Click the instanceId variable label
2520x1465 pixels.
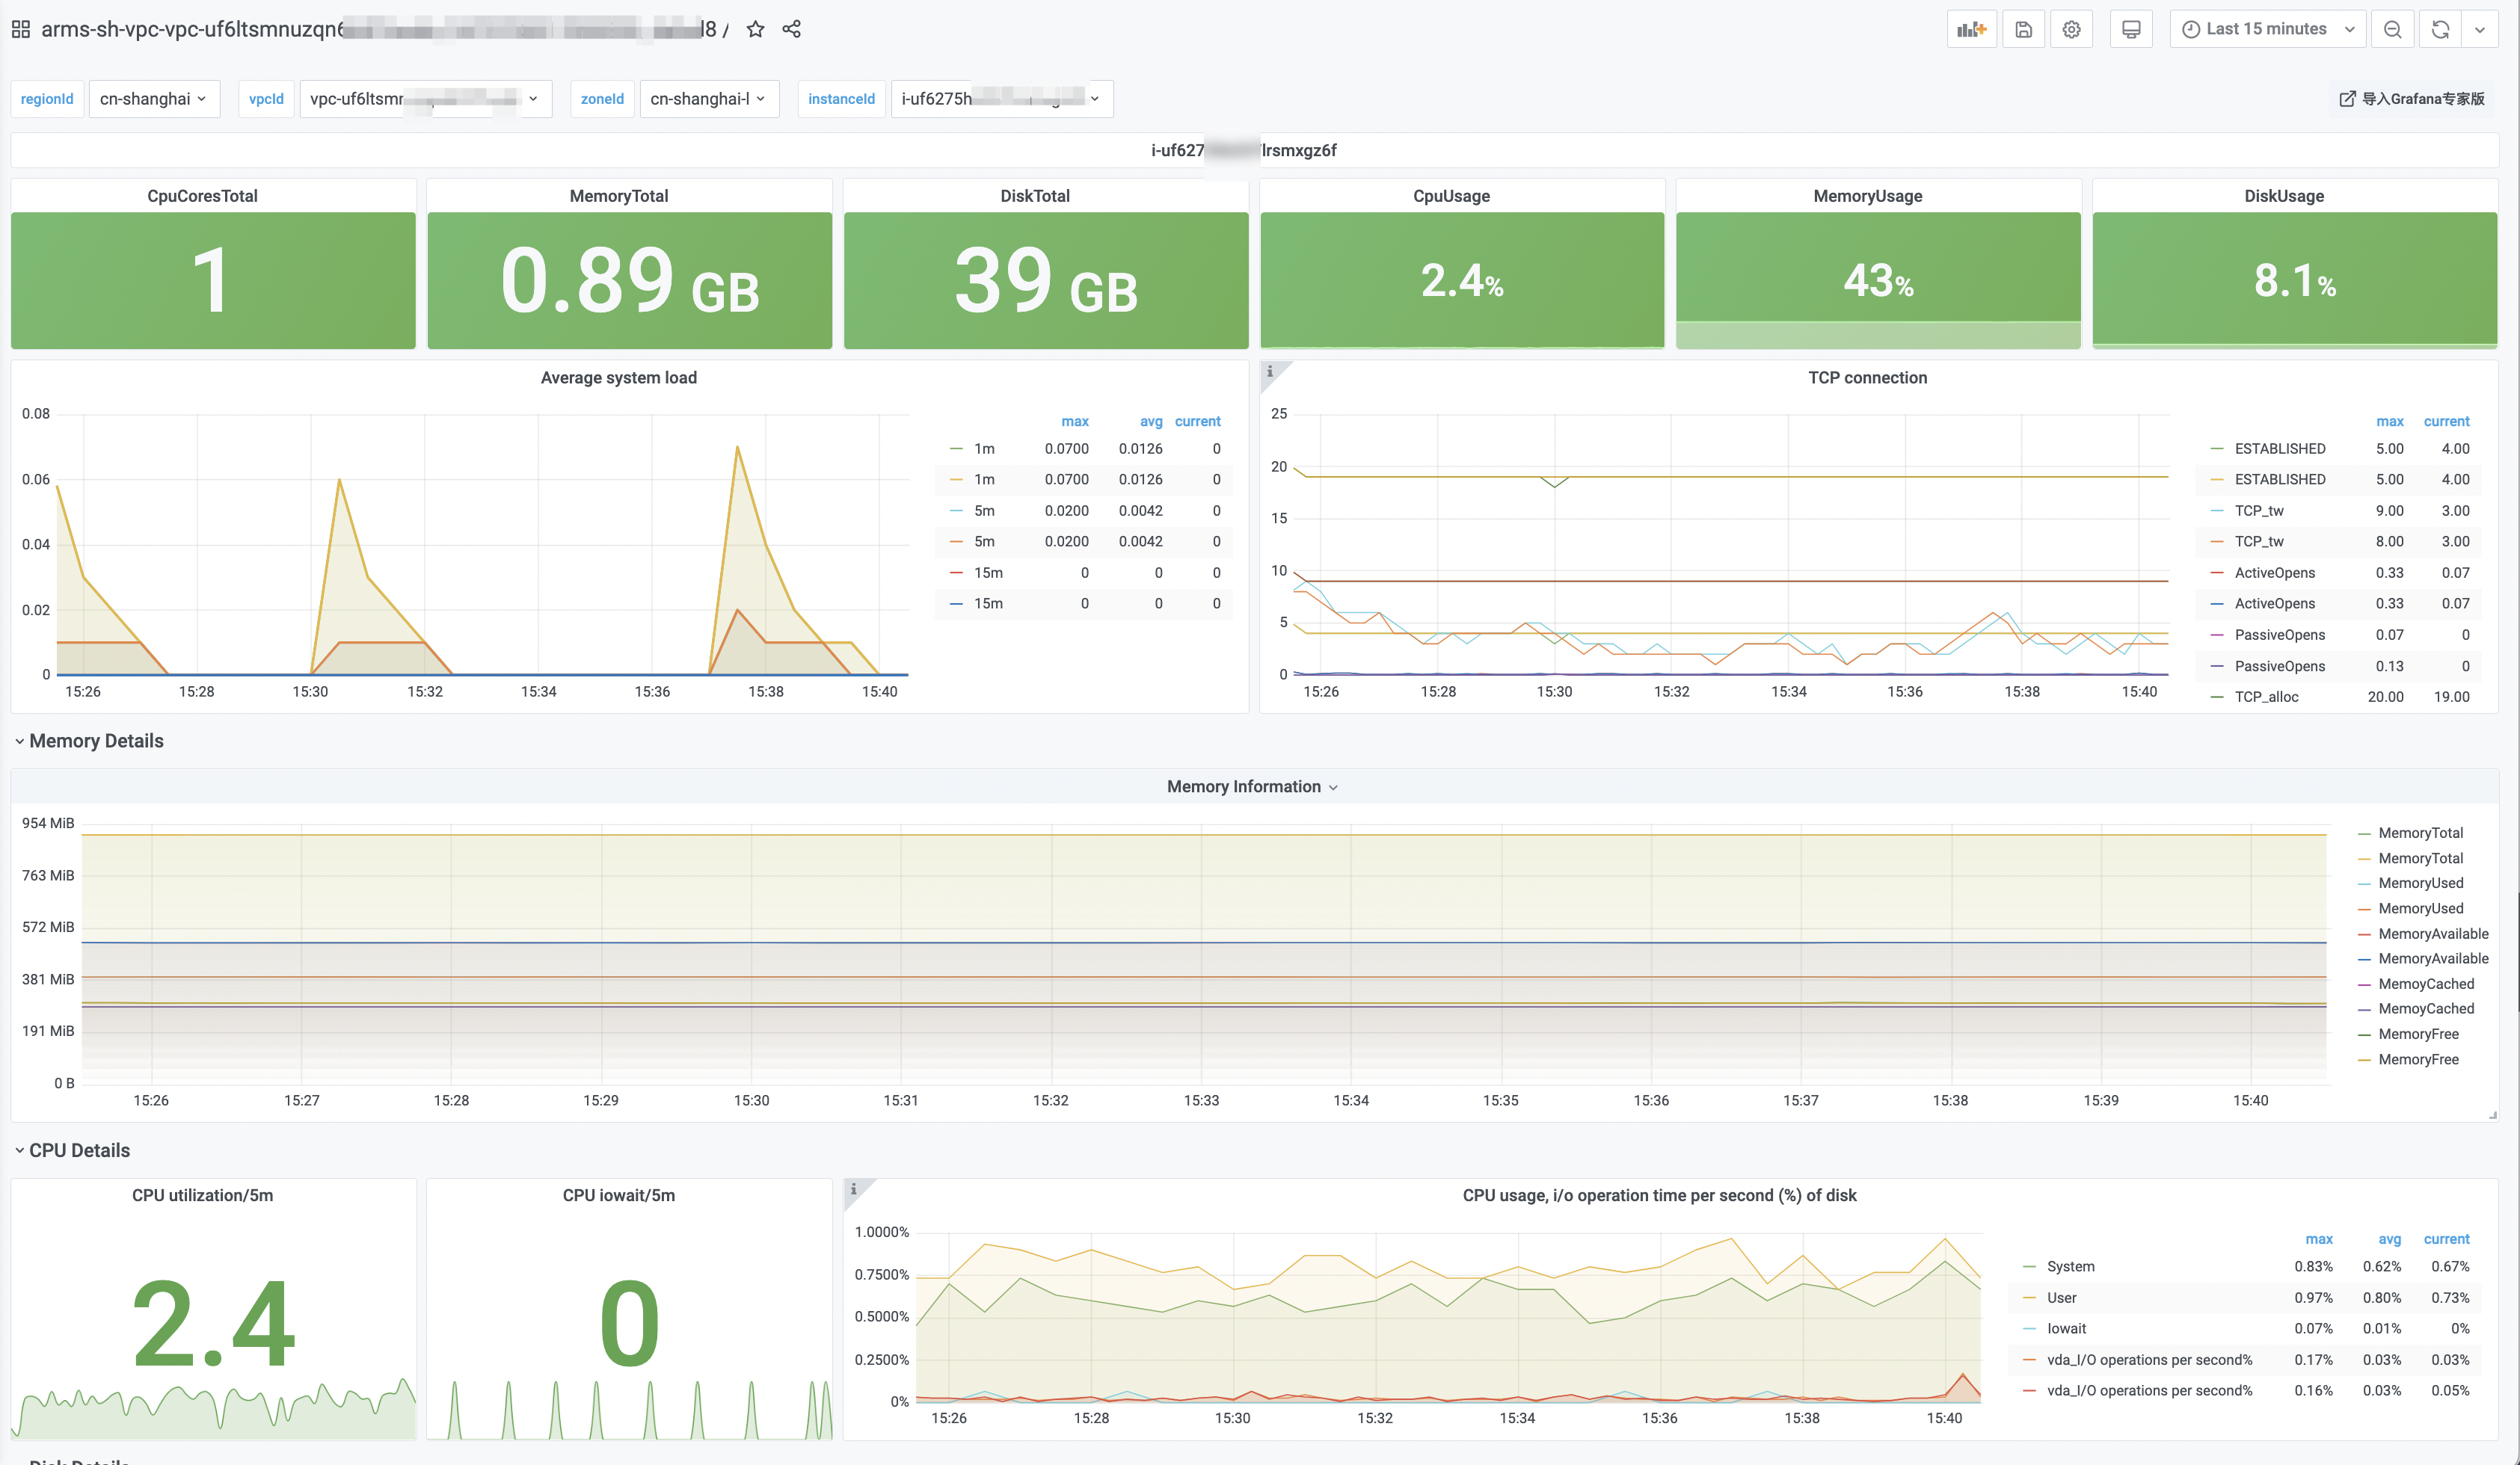(841, 98)
